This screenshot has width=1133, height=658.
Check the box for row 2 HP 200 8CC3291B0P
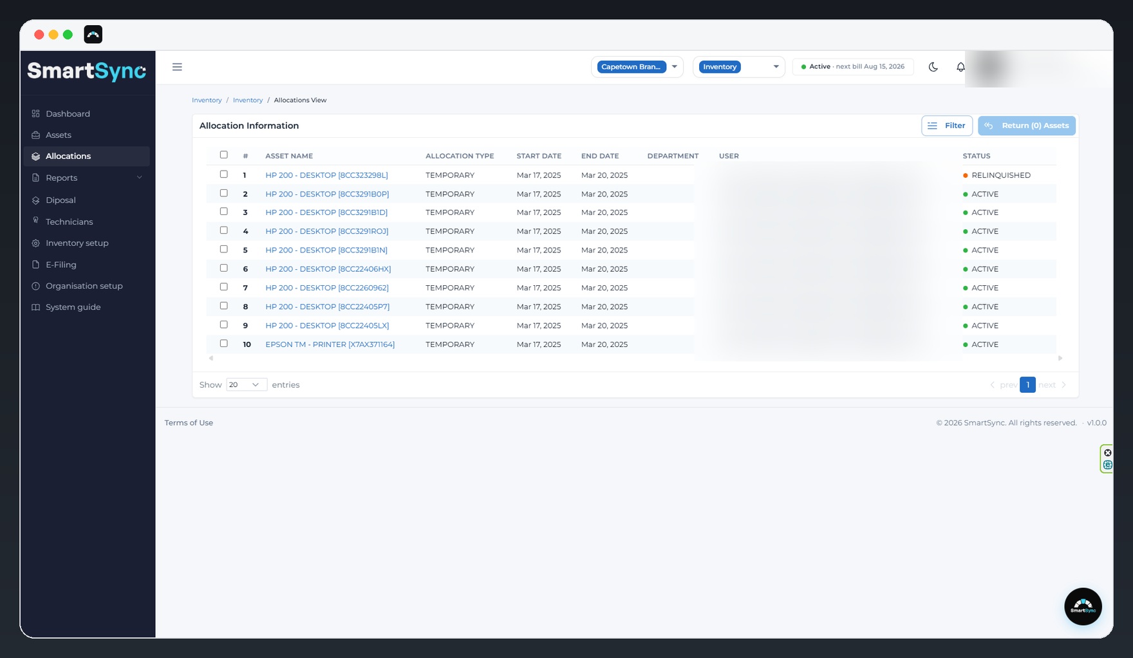[224, 193]
